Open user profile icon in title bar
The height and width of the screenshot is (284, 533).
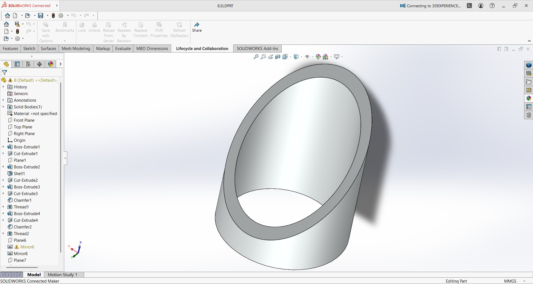[x=481, y=6]
